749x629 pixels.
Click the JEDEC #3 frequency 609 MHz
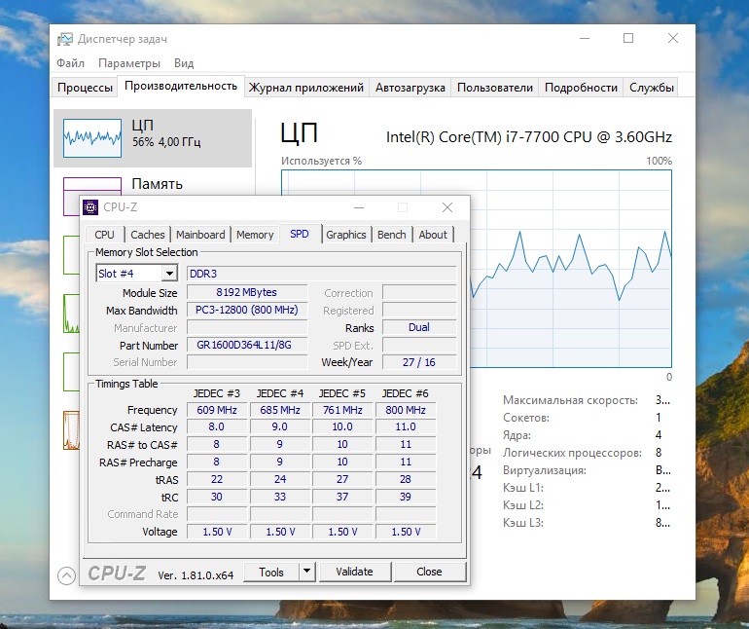click(217, 410)
